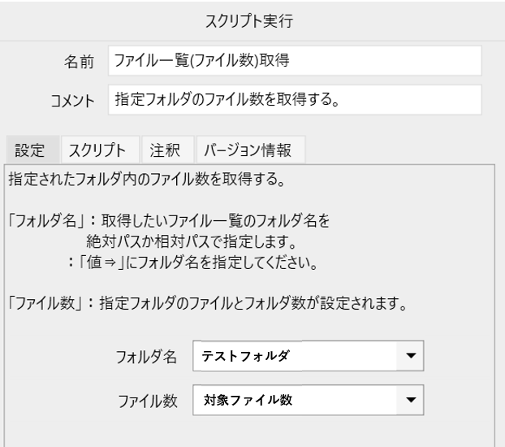The image size is (505, 447).
Task: Click the 絶対パスか相対パス description line
Action: point(192,241)
